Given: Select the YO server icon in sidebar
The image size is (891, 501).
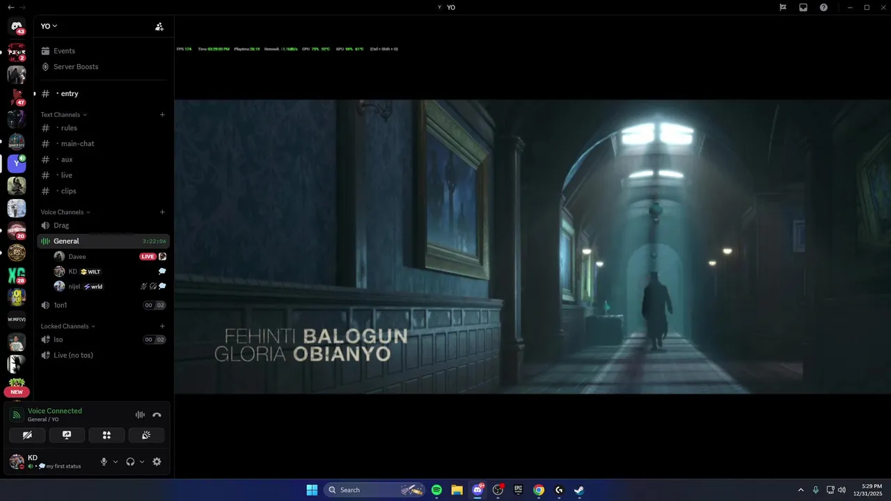Looking at the screenshot, I should point(17,164).
